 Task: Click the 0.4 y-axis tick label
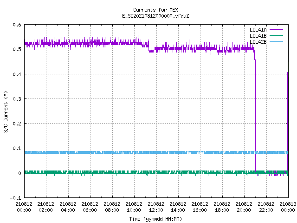tap(17, 74)
